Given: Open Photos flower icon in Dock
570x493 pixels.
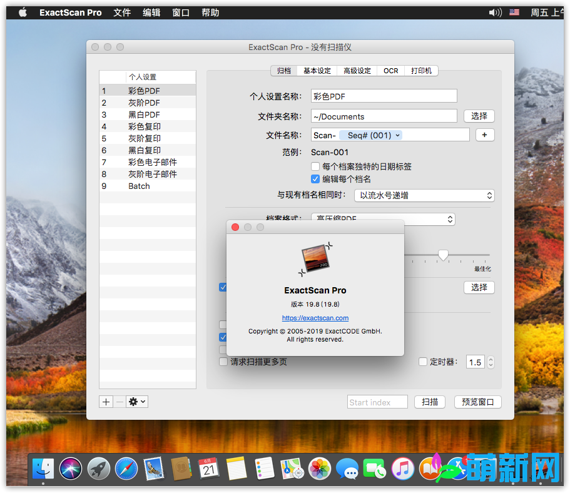Looking at the screenshot, I should (320, 469).
